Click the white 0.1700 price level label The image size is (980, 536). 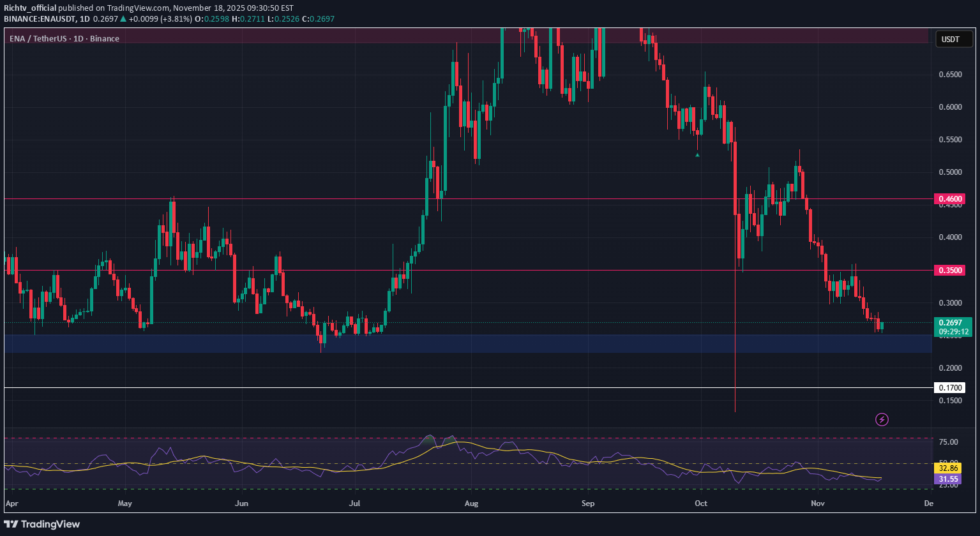coord(949,387)
